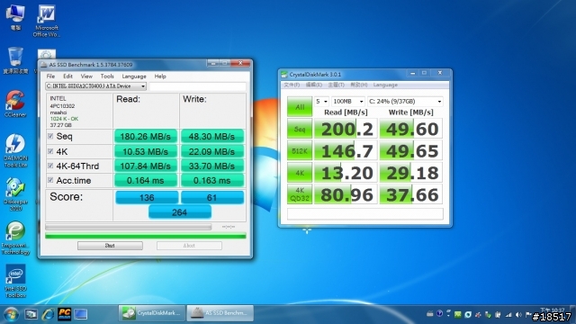Image resolution: width=576 pixels, height=324 pixels.
Task: Open the Help menu in AS SSD
Action: coord(160,76)
